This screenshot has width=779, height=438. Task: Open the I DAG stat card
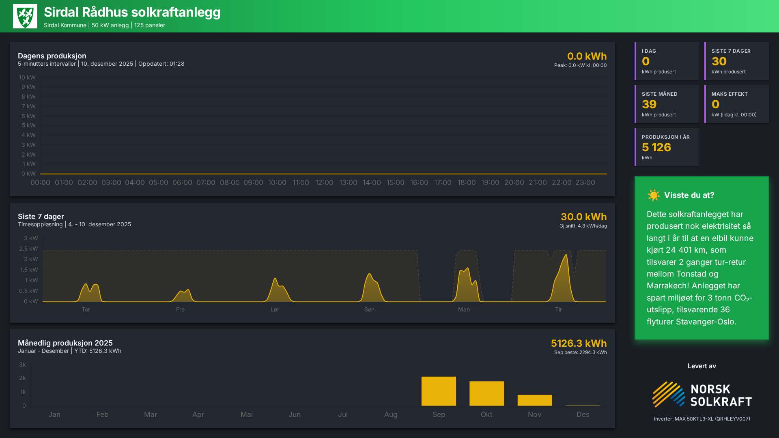(667, 61)
